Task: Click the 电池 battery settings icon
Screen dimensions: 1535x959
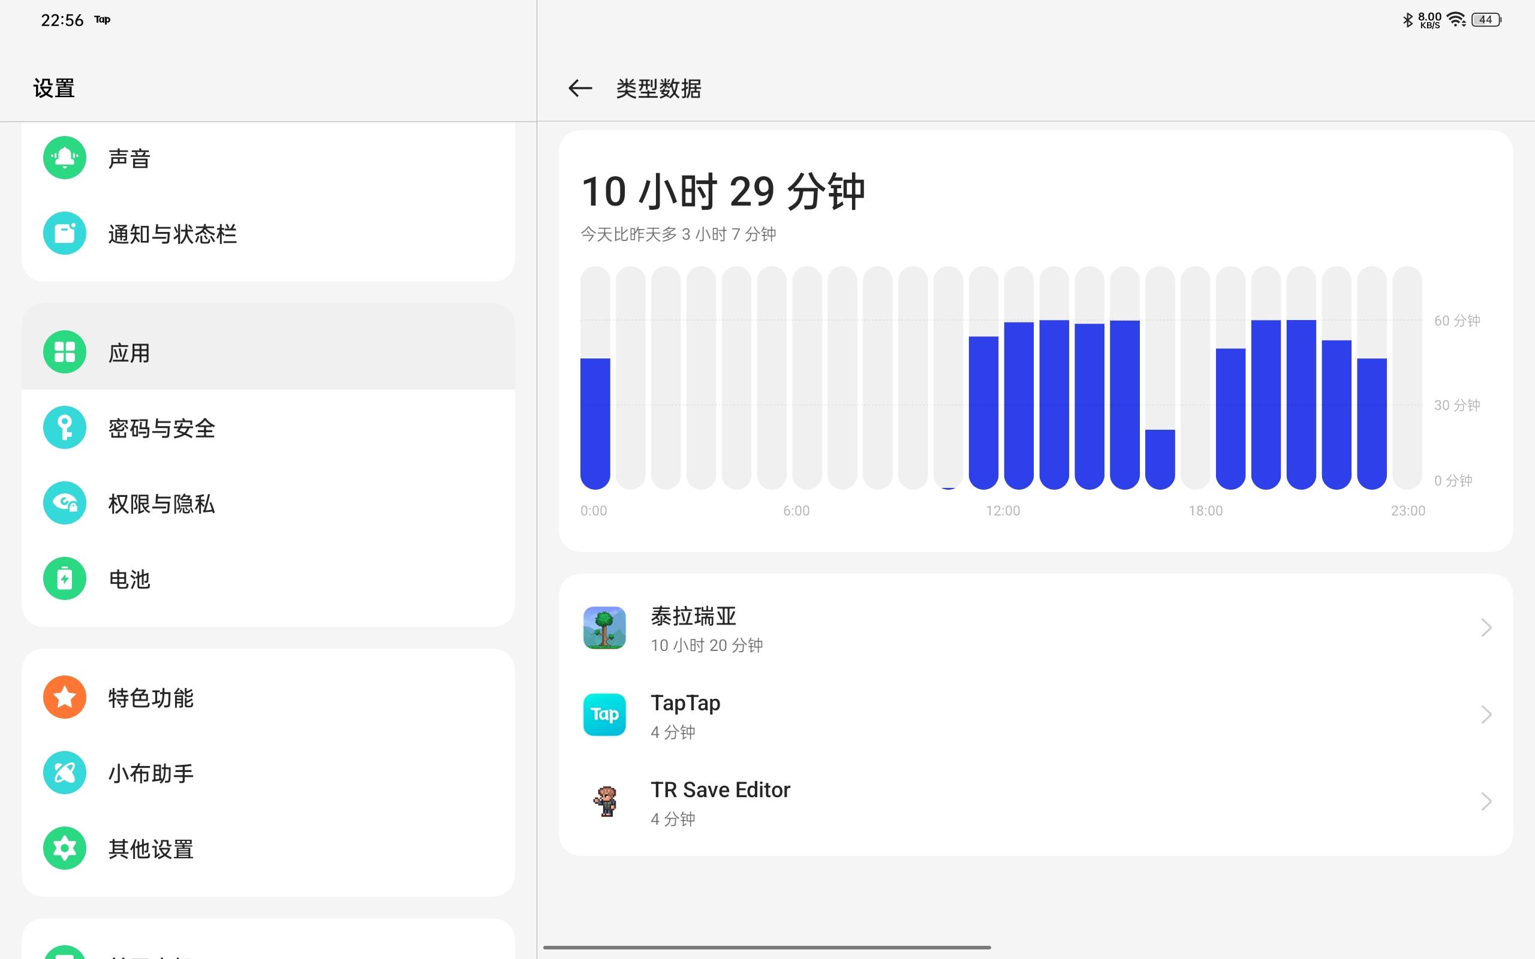Action: [x=64, y=578]
